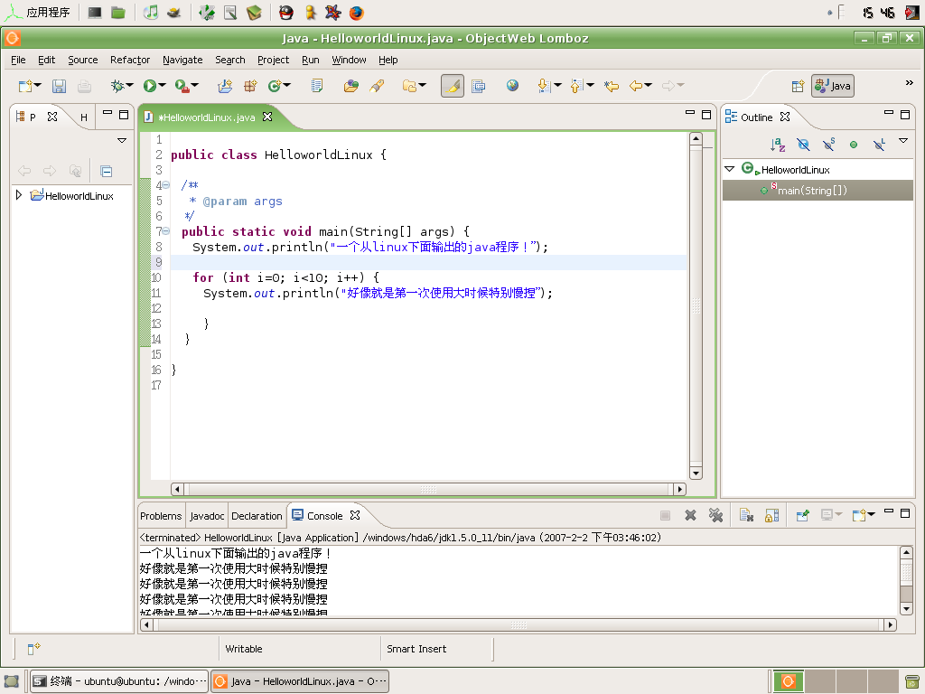This screenshot has width=925, height=694.
Task: Select main(String[]) in the Outline
Action: click(818, 190)
